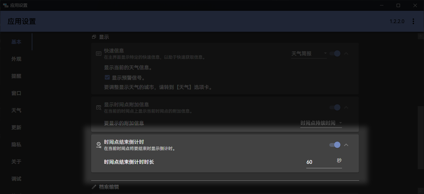Click the magnifier icon beside 显示时间点附加信息
Viewport: 424px width, 194px height.
click(x=98, y=108)
